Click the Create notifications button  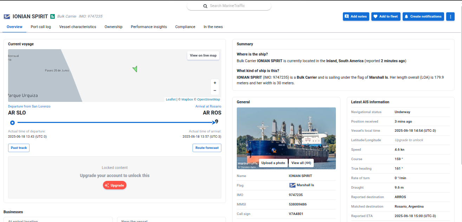423,17
